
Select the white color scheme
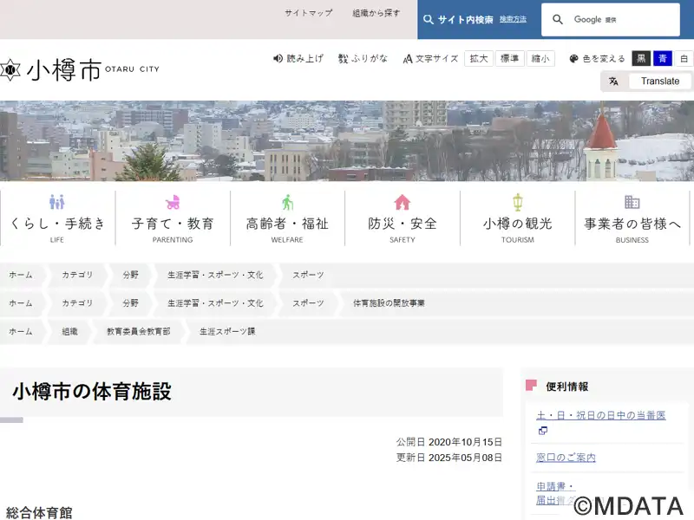[x=684, y=59]
